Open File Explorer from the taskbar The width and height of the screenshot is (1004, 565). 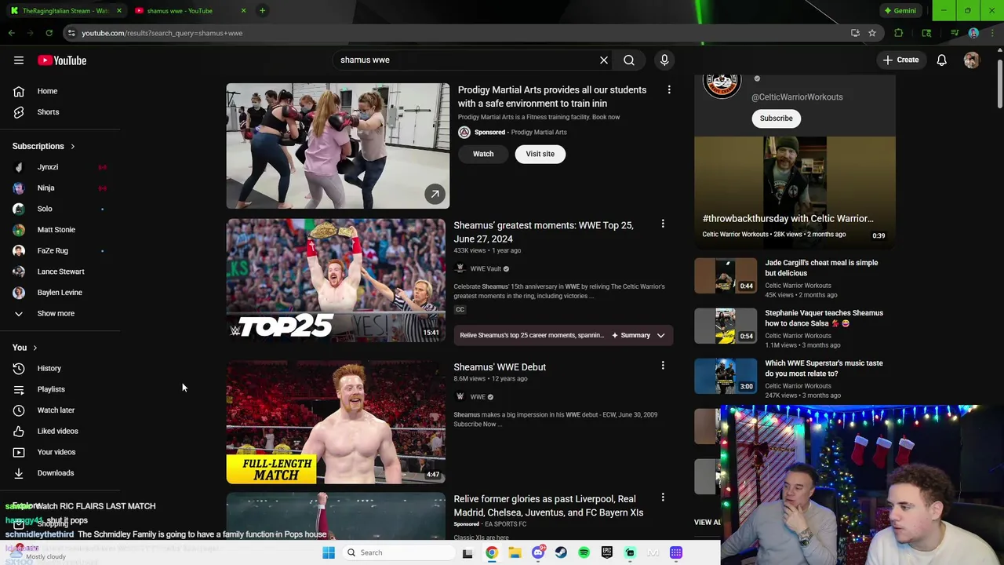[515, 552]
